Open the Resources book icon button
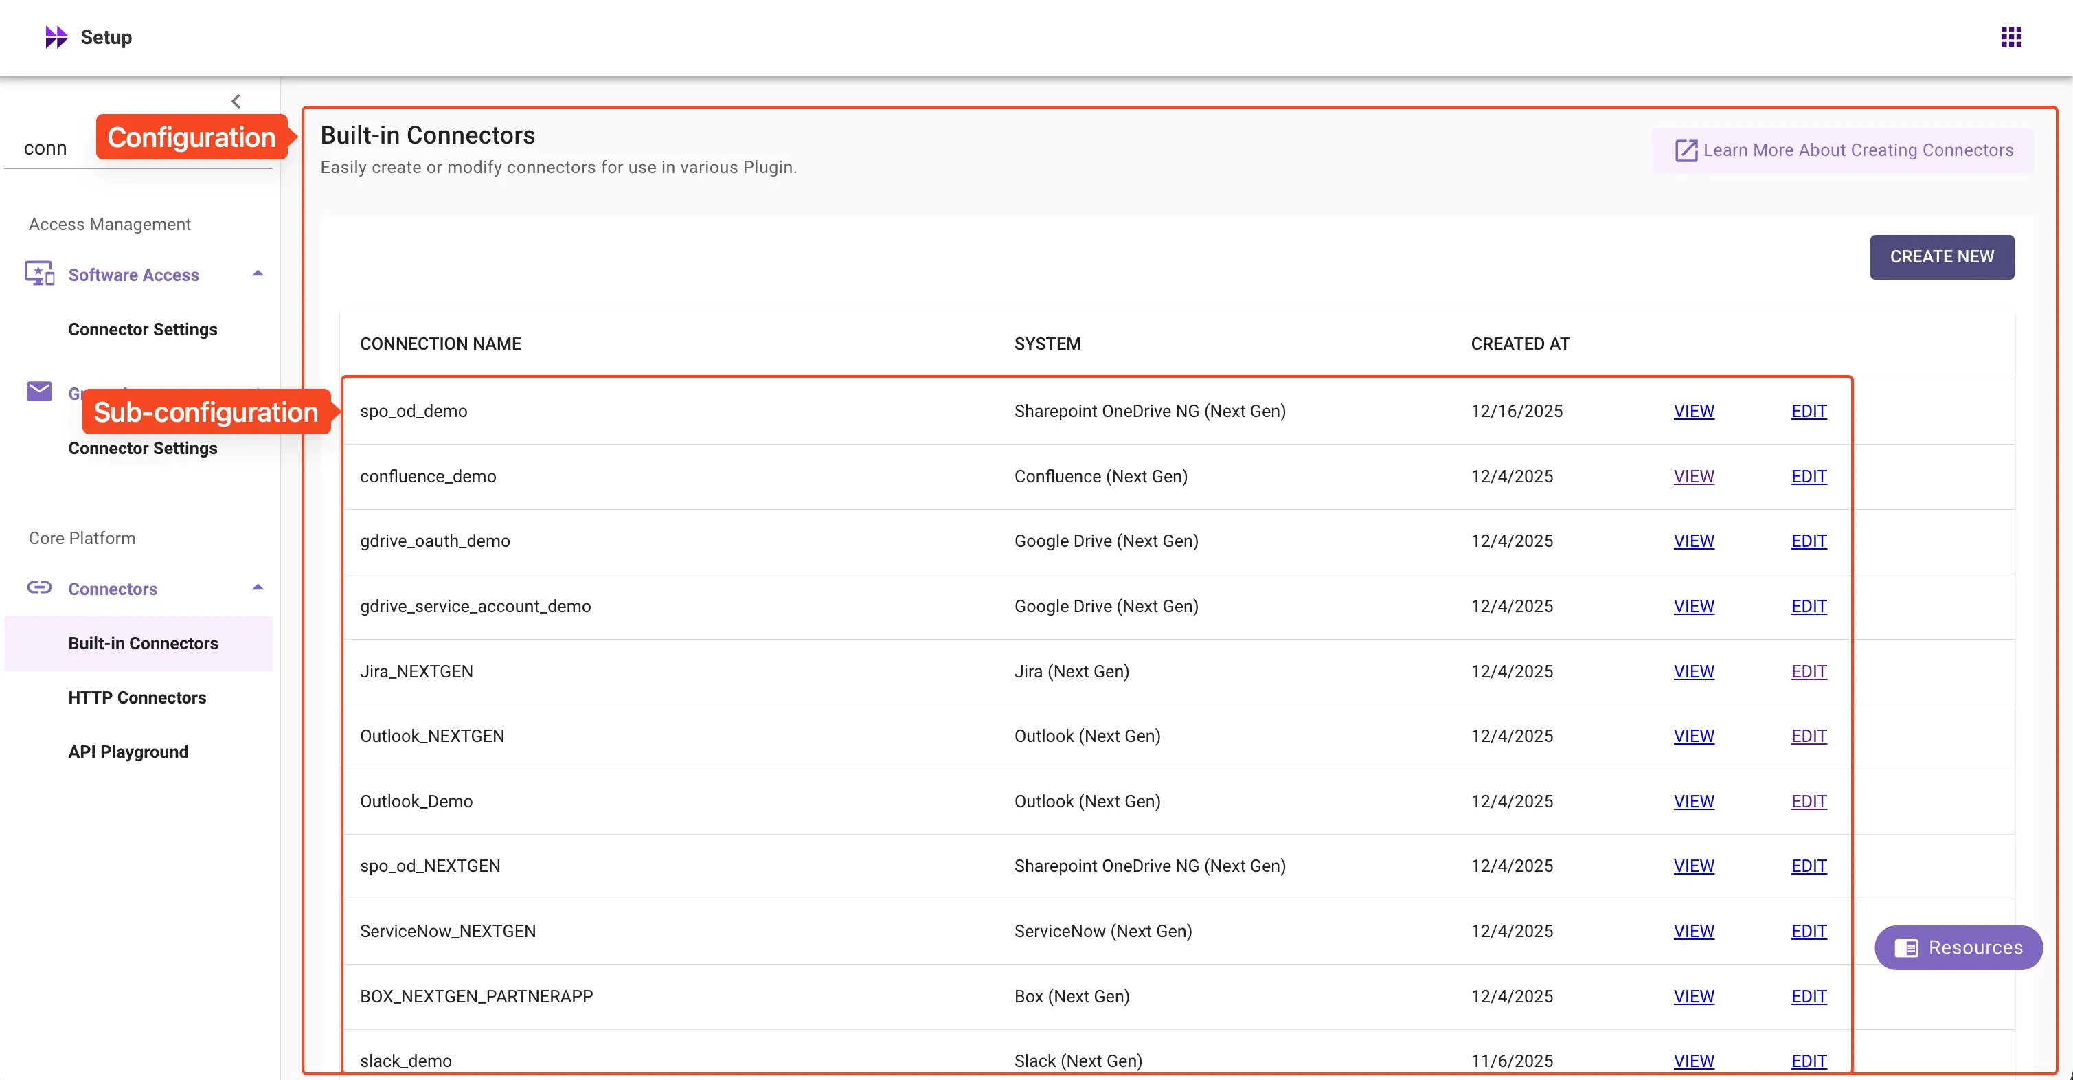Screen dimensions: 2073x1080 pos(1905,948)
